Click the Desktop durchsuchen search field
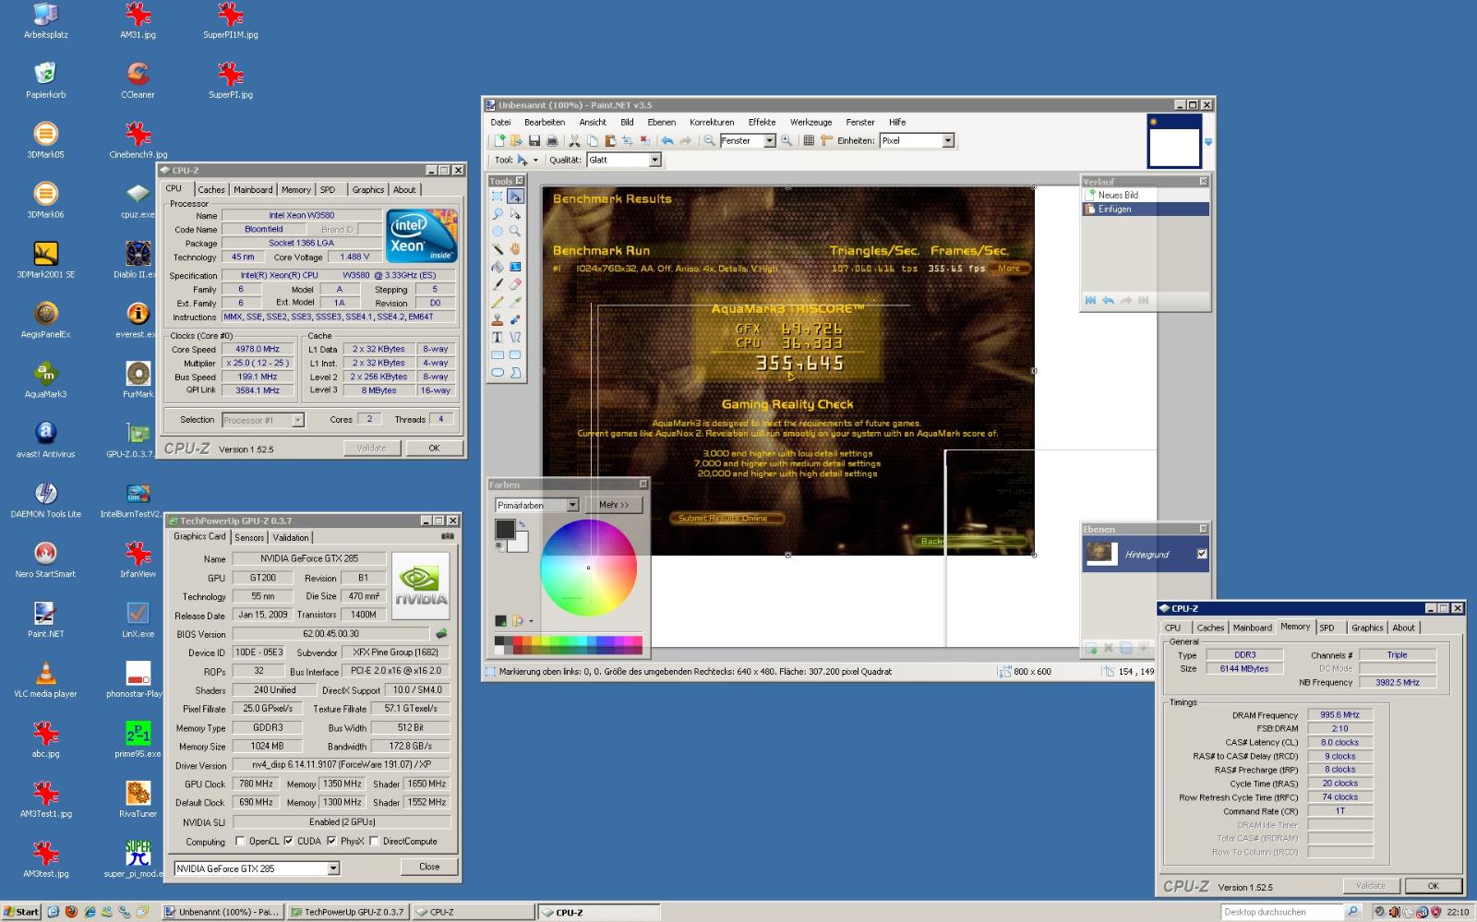Screen dimensions: 1477x922 coord(1281,912)
